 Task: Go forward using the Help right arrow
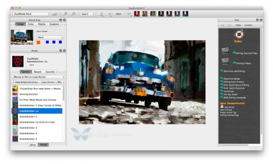[x=230, y=25]
